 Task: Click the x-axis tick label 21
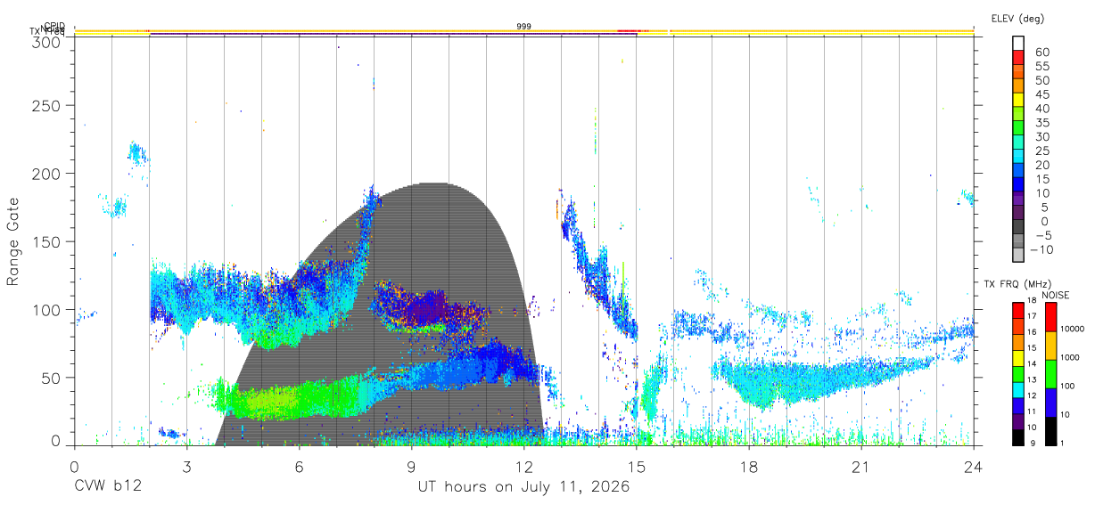861,467
